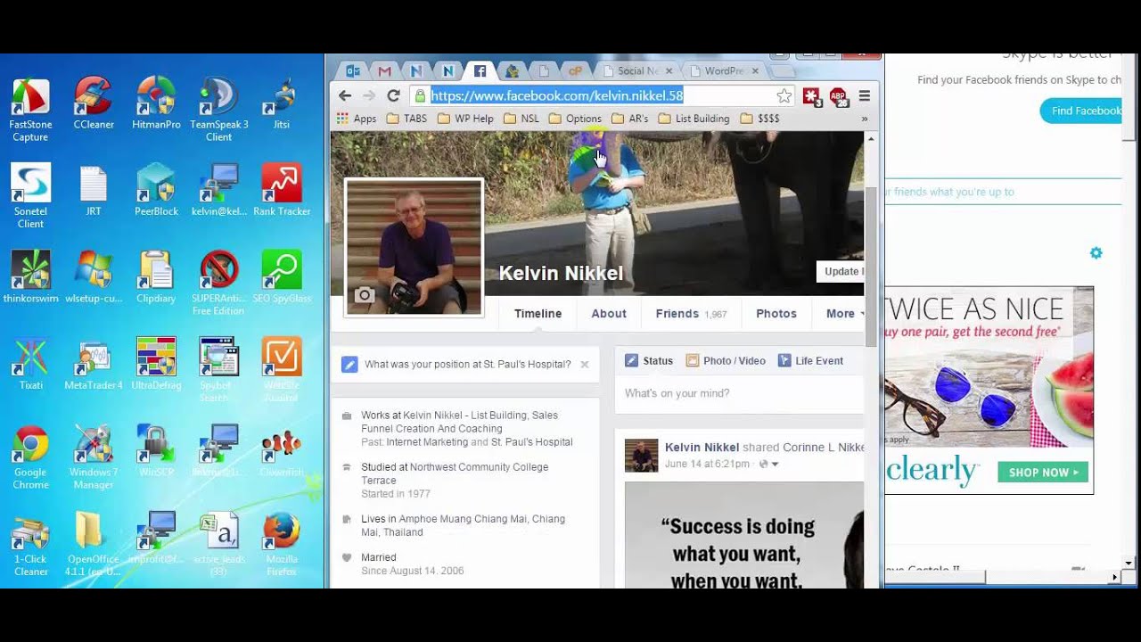Viewport: 1141px width, 642px height.
Task: Open the MetaTrader 4 icon
Action: coord(94,366)
